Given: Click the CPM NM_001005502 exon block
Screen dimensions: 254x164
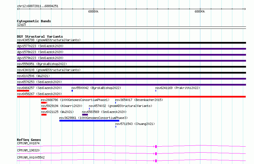Looking at the screenshot, I should point(156,161).
